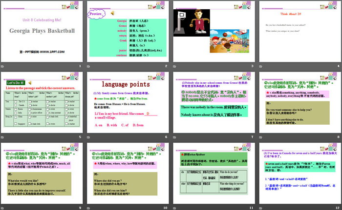This screenshot has height=210, width=342.
Task: Click the slide number 10 label
Action: 165,208
